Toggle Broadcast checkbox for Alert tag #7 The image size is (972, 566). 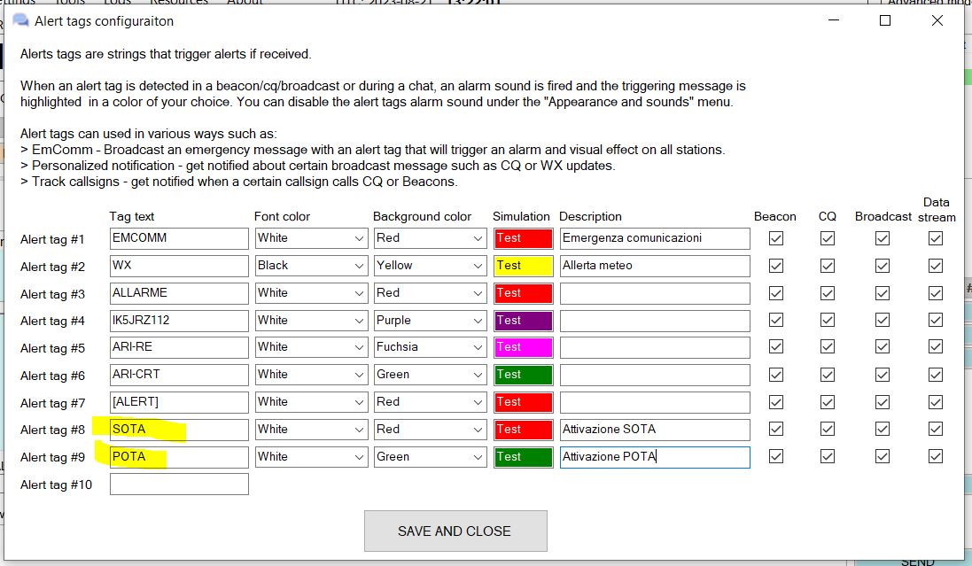coord(883,402)
